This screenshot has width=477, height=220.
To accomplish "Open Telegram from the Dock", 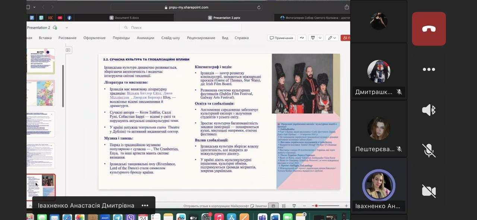I will coord(118,217).
